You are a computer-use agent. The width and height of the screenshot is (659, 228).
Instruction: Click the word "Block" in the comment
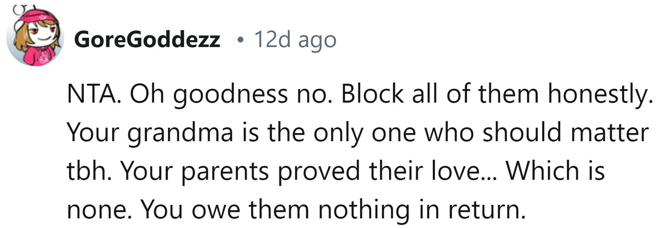(372, 94)
